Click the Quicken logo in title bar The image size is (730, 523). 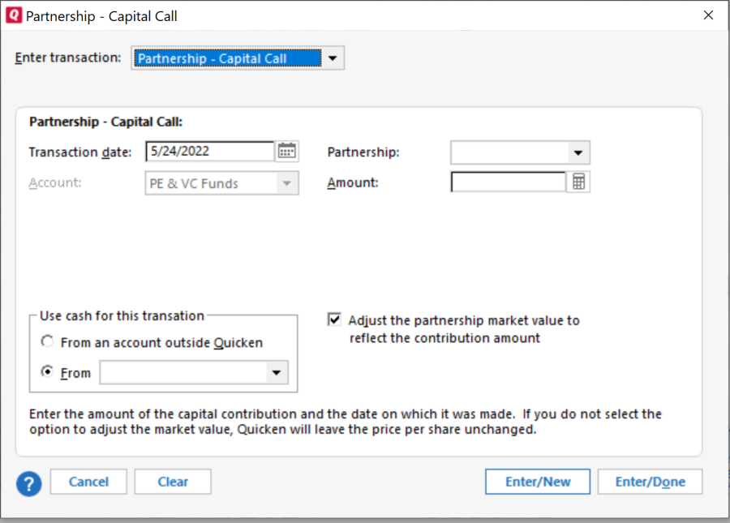click(x=14, y=15)
